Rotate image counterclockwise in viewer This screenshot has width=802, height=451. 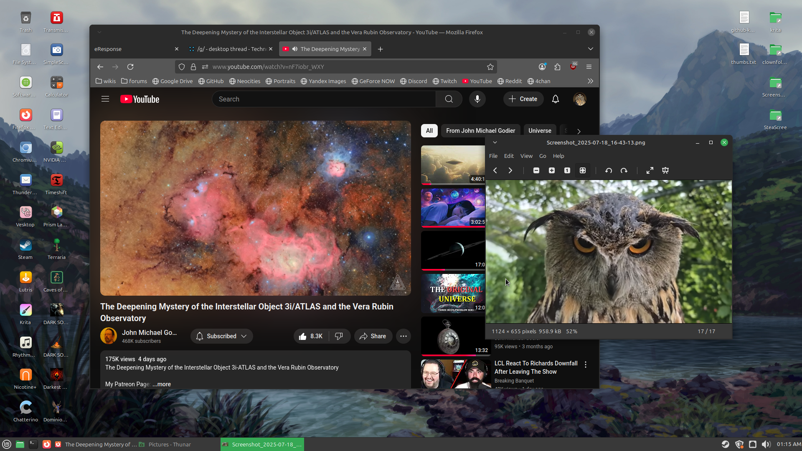(x=609, y=170)
